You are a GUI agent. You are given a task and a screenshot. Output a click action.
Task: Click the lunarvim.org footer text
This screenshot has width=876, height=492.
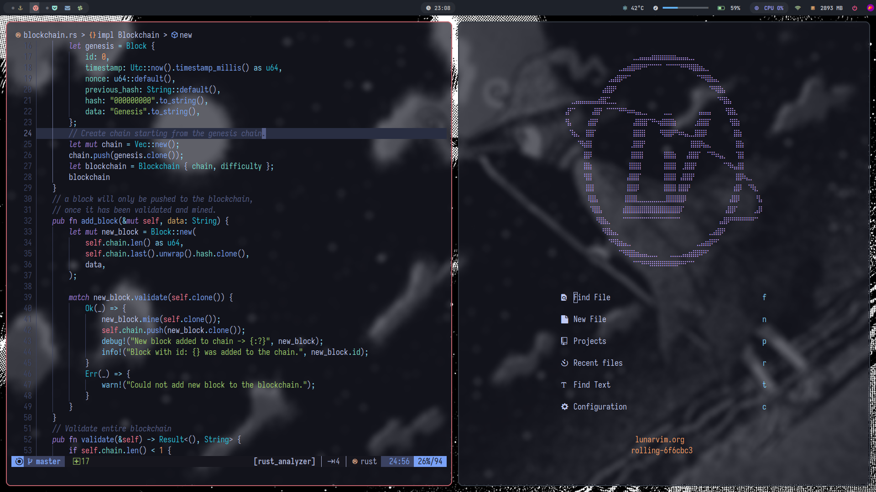point(660,440)
